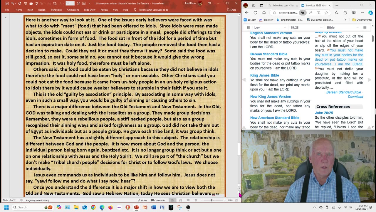This screenshot has width=376, height=212.
Task: Open the Slide Show ribbon tab
Action: [x=90, y=10]
